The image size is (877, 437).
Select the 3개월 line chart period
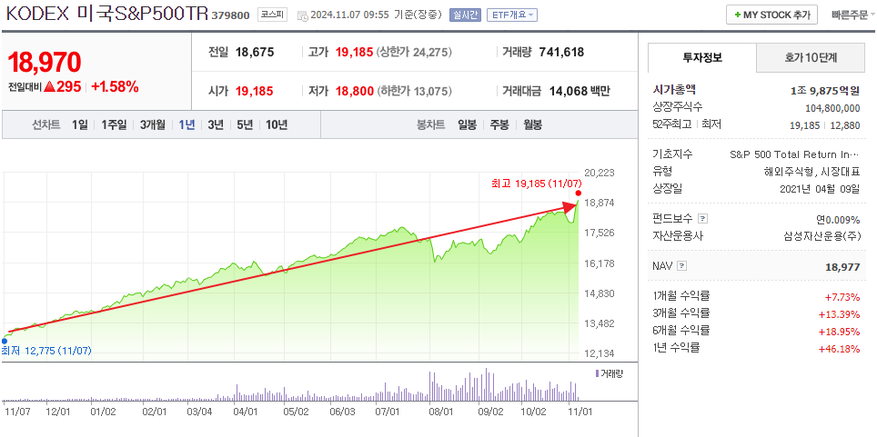(153, 124)
